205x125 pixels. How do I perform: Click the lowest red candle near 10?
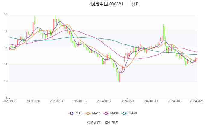click(119, 77)
